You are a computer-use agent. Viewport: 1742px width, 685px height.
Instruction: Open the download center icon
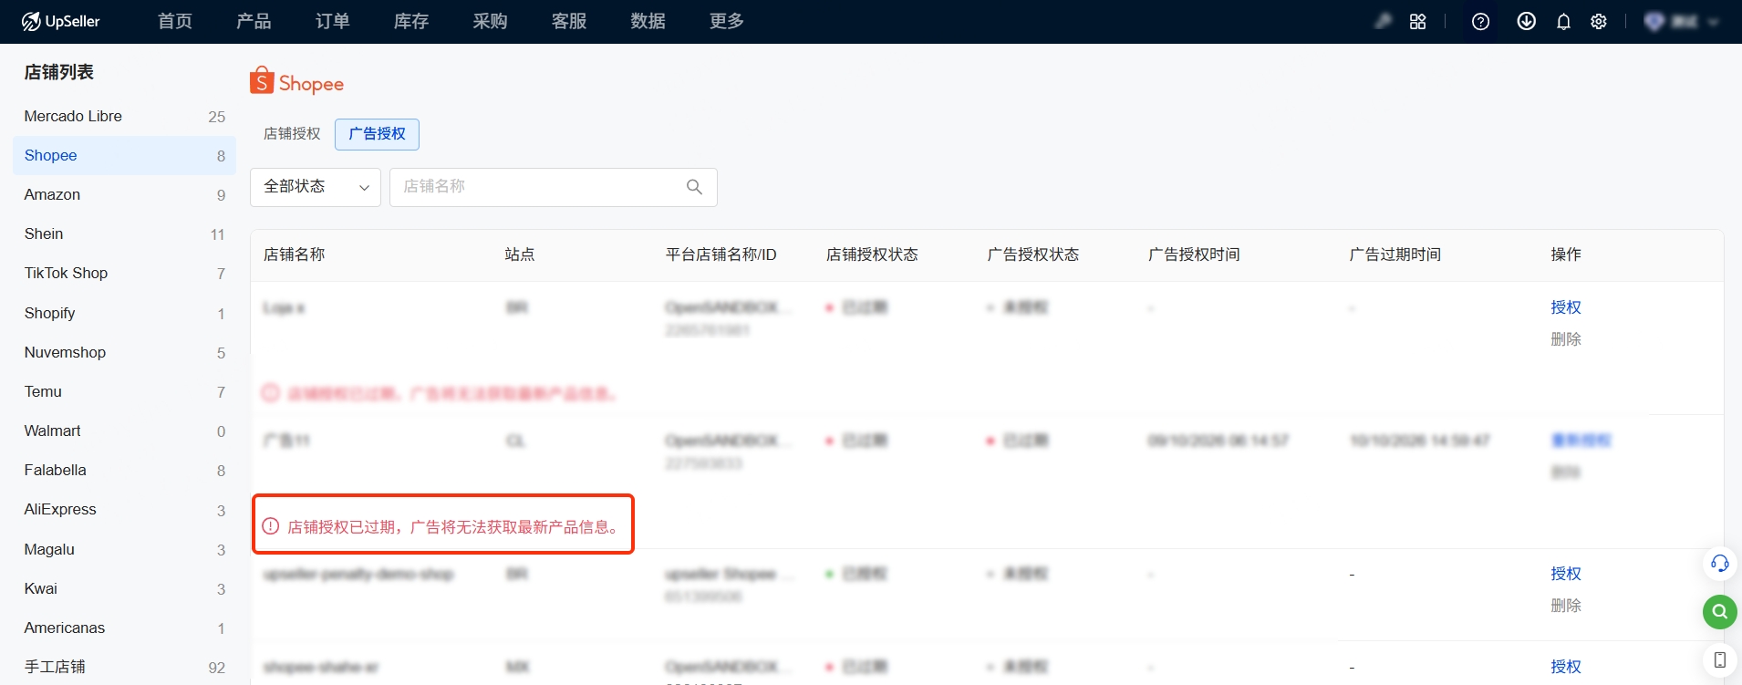(x=1526, y=21)
